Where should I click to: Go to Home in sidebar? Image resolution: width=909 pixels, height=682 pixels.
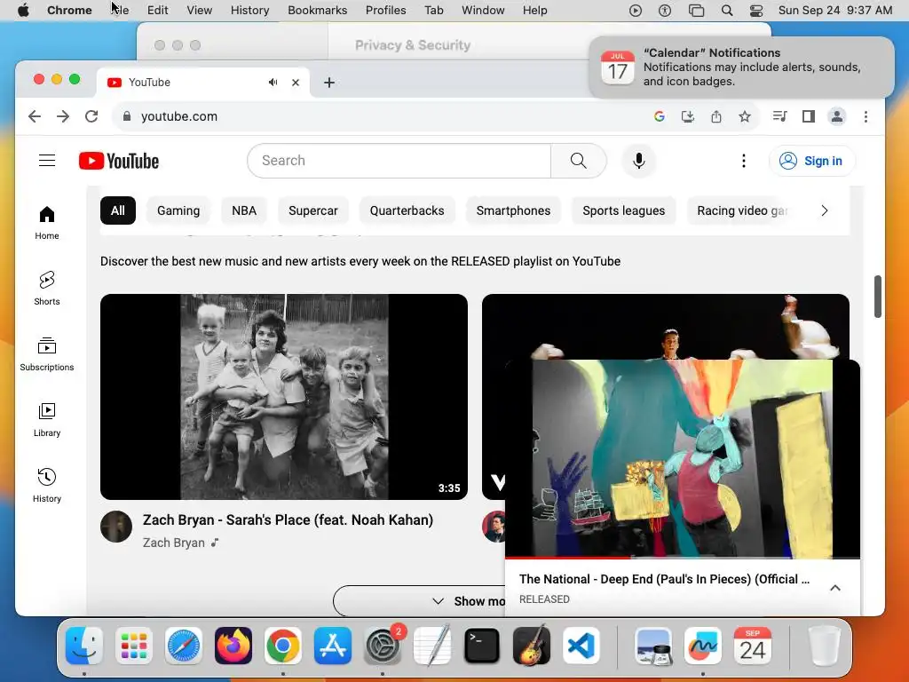click(x=47, y=223)
